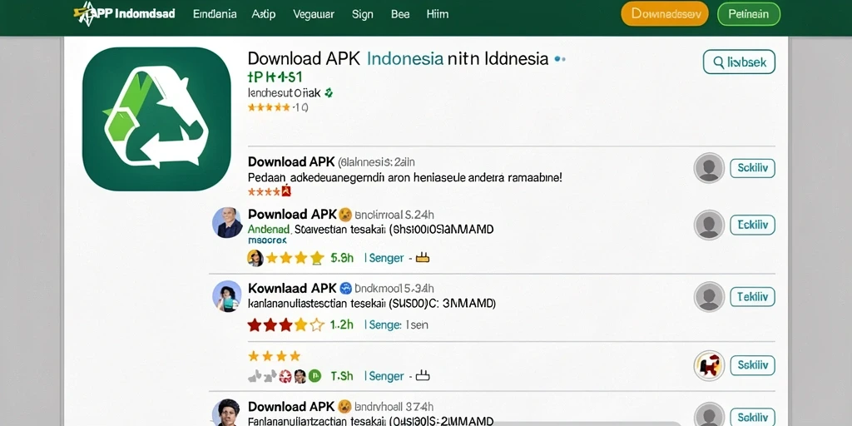
Task: Click grey profile avatar beside Sckiliv in 6lalnnesis row
Action: (709, 168)
